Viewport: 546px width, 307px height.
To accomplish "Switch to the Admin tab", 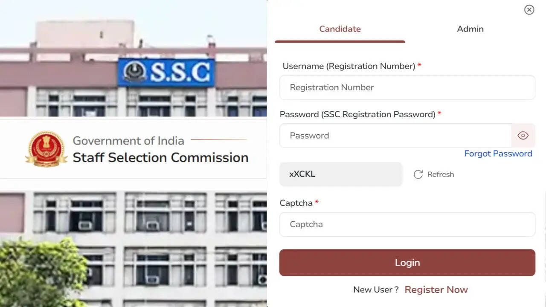I will (470, 29).
